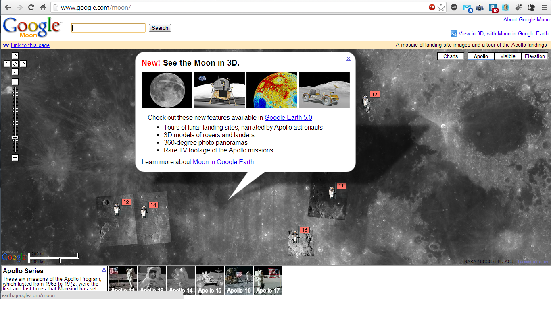Zoom out with the minus button
The width and height of the screenshot is (551, 309).
coord(15,157)
